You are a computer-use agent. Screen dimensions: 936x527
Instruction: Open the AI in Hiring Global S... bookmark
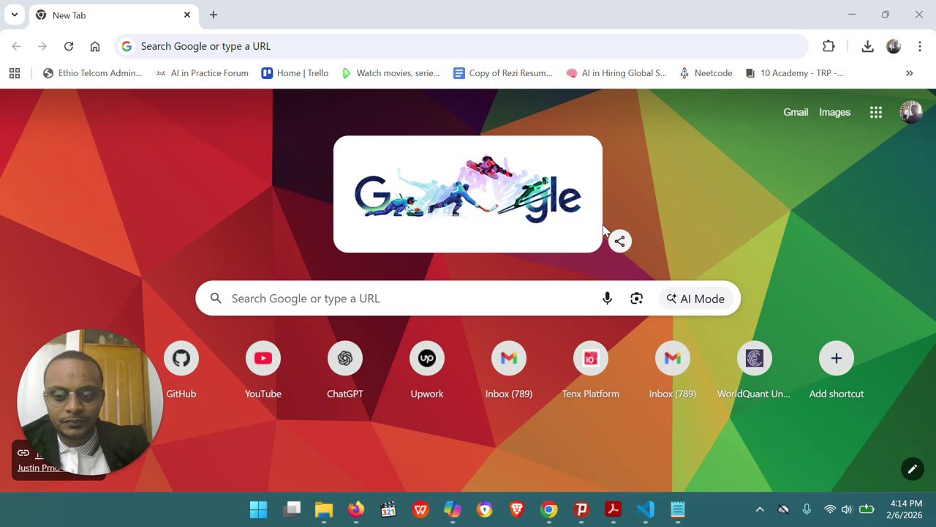click(x=616, y=73)
